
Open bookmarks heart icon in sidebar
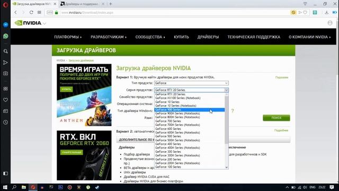click(6, 100)
